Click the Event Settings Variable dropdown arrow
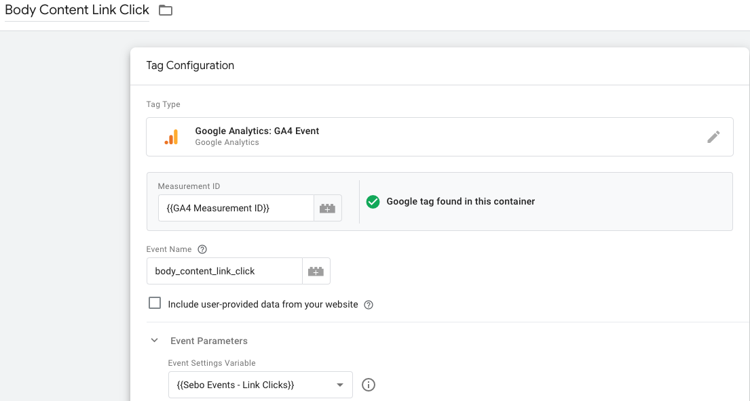Image resolution: width=750 pixels, height=401 pixels. coord(339,385)
